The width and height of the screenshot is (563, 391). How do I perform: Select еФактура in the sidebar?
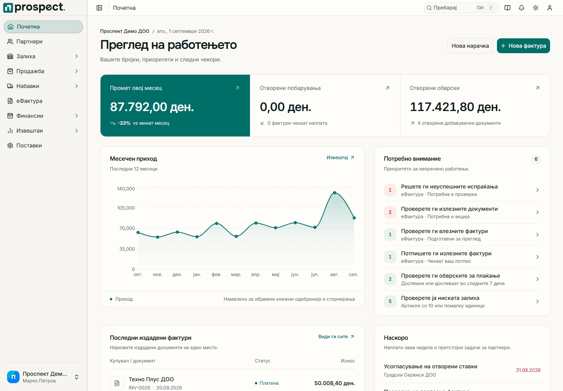click(43, 101)
